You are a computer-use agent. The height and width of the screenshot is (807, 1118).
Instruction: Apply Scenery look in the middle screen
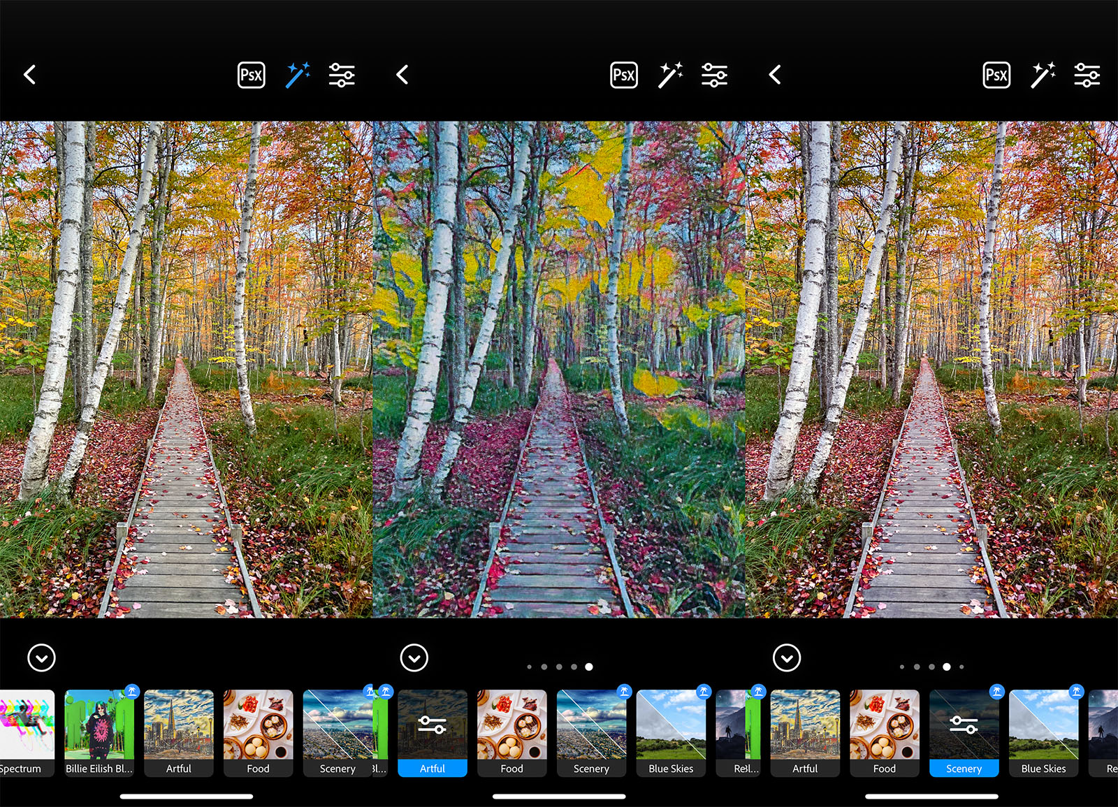591,733
